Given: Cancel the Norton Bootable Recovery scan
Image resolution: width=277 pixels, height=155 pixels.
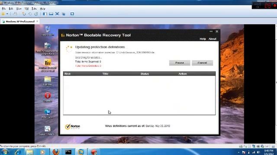Looking at the screenshot, I should pyautogui.click(x=202, y=63).
